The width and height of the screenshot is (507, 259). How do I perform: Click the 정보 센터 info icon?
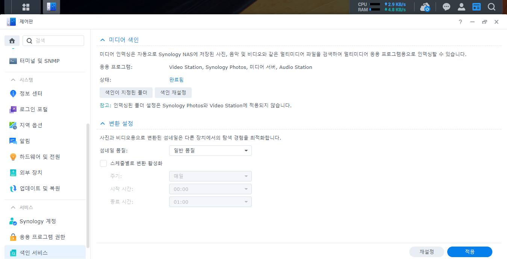point(13,93)
